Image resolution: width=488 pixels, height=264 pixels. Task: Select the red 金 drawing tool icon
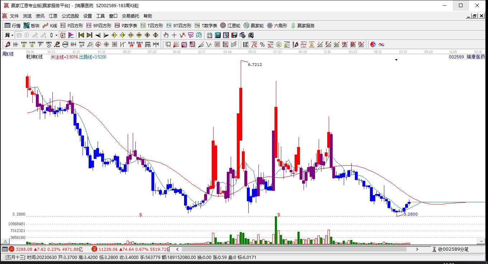(x=311, y=44)
